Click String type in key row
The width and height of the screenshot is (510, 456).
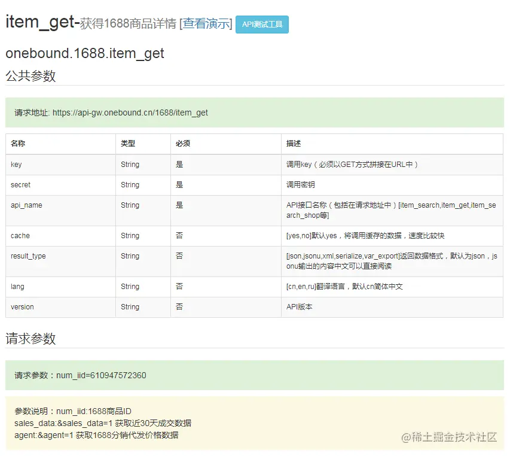(x=130, y=165)
